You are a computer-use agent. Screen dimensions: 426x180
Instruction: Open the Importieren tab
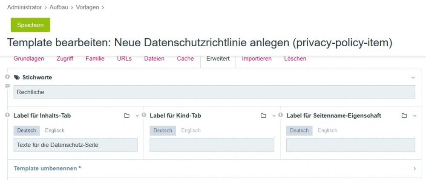pos(257,59)
